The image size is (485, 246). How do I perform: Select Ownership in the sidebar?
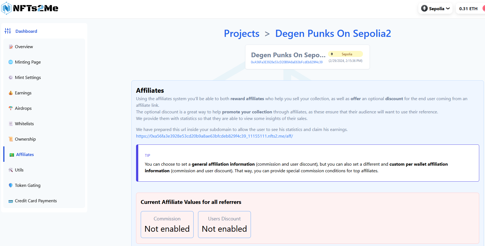pyautogui.click(x=25, y=139)
